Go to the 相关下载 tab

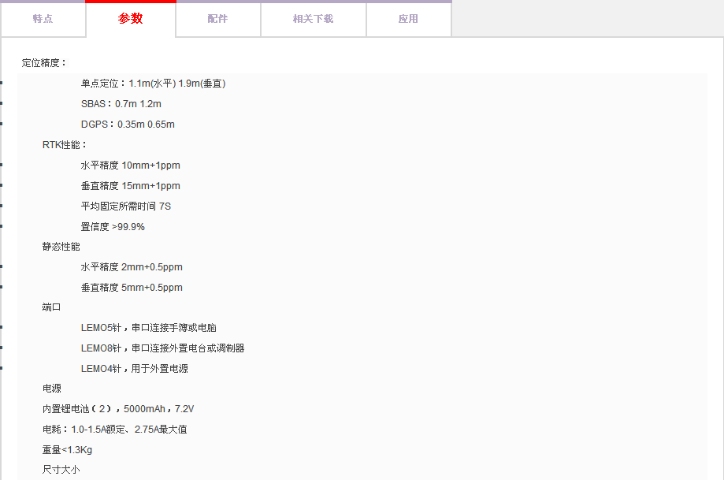pos(314,19)
